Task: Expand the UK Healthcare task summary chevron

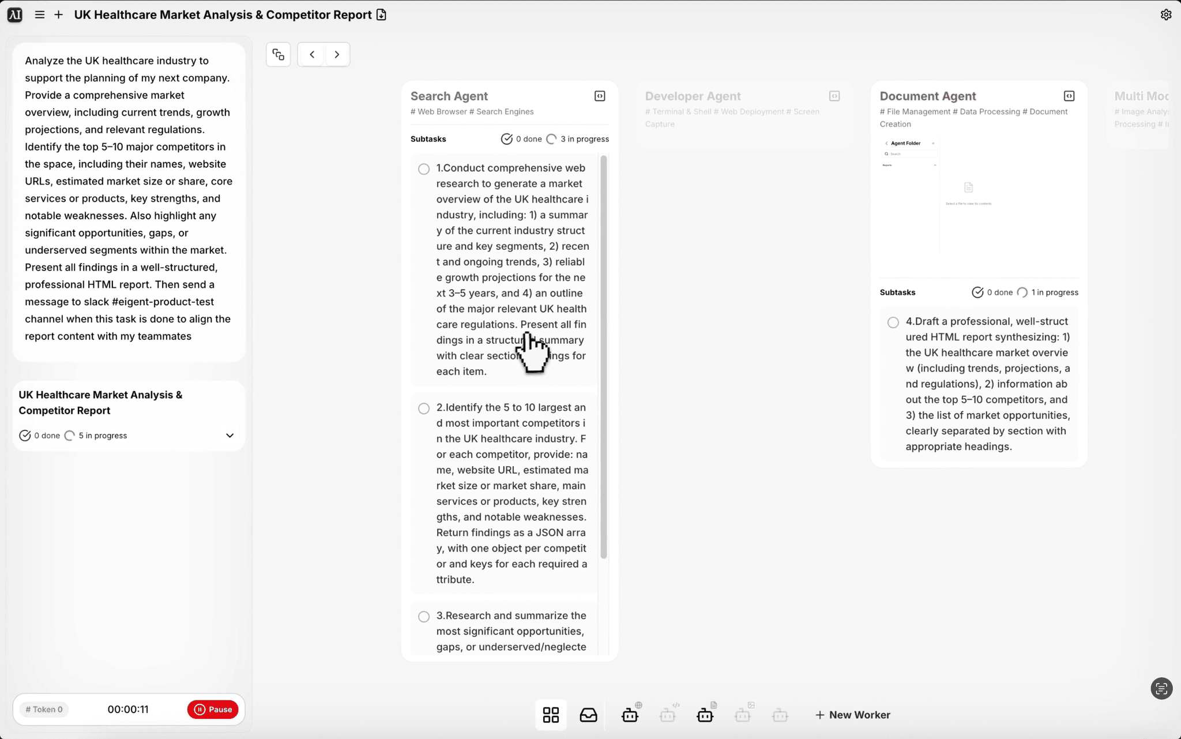Action: point(230,436)
